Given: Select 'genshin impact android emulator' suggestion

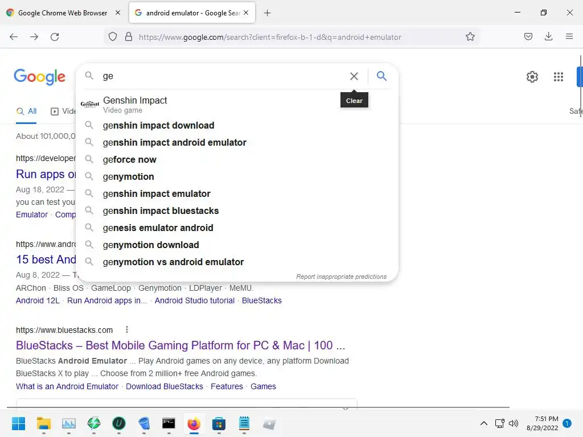Looking at the screenshot, I should pyautogui.click(x=237, y=142).
